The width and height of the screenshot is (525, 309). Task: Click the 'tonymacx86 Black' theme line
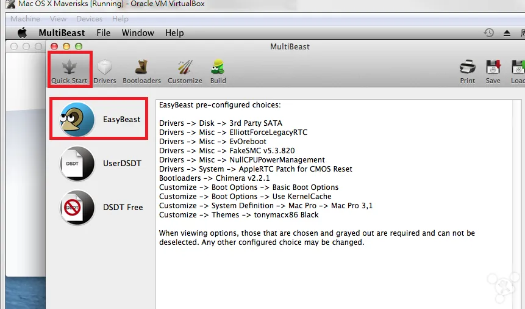[x=239, y=215]
